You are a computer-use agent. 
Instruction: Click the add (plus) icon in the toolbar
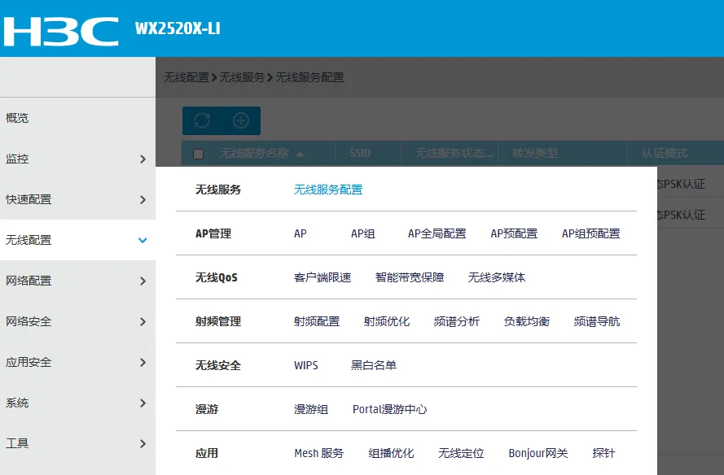240,121
